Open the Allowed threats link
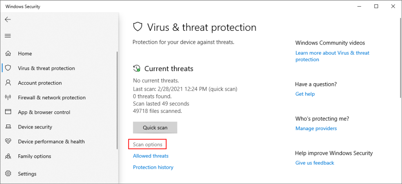The height and width of the screenshot is (184, 402). tap(151, 156)
